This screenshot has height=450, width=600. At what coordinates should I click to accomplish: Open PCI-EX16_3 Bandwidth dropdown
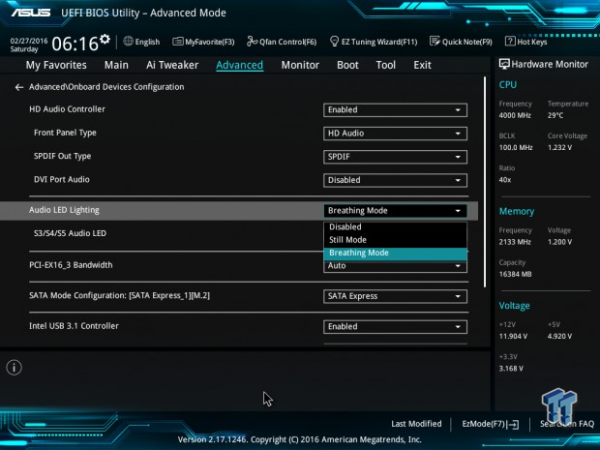point(395,266)
